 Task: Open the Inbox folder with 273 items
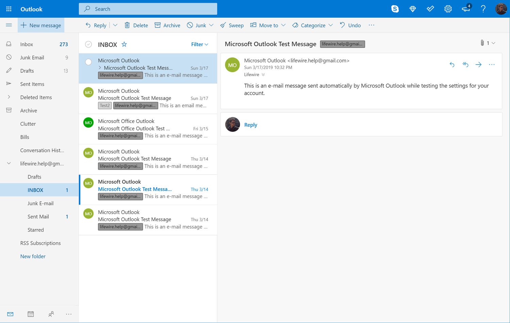click(x=39, y=44)
